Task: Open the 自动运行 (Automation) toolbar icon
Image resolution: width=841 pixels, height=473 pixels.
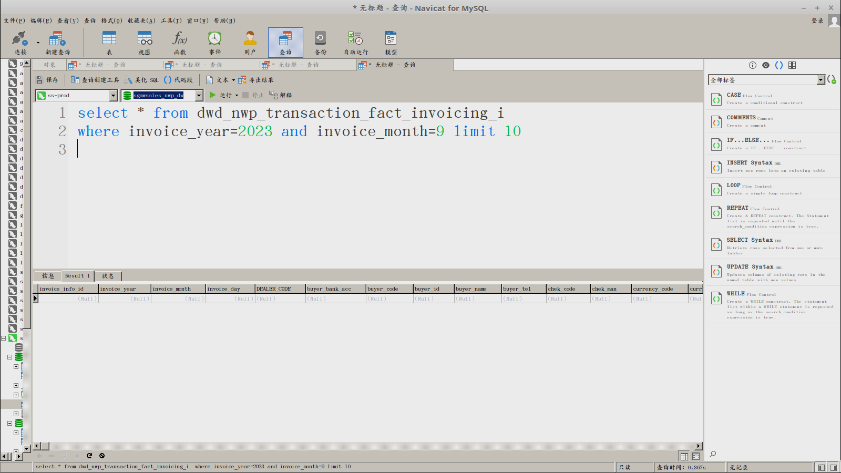Action: [x=356, y=42]
